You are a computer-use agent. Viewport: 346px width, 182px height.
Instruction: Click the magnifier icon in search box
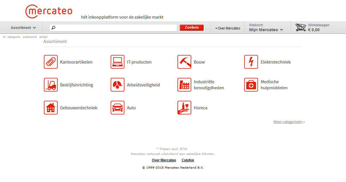(x=53, y=28)
